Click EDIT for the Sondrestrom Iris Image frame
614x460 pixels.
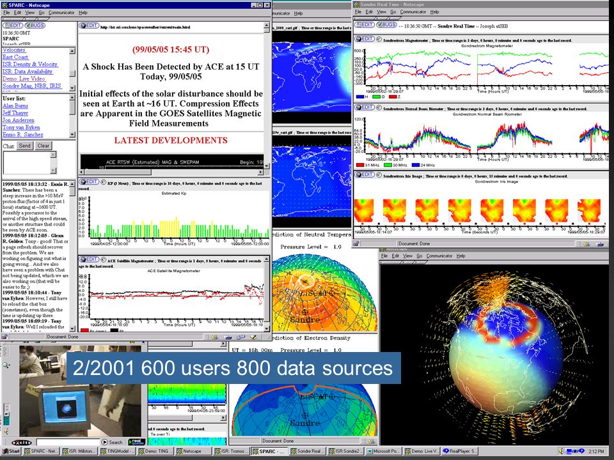pyautogui.click(x=365, y=174)
